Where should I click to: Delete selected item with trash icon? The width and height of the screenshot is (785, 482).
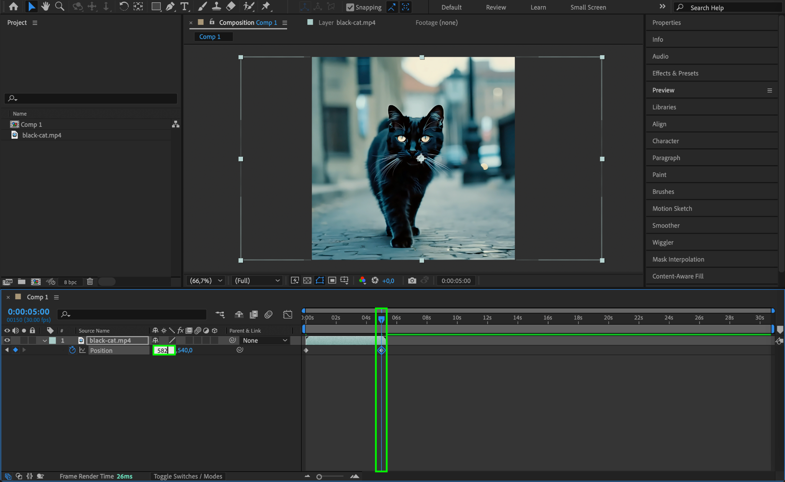tap(90, 282)
